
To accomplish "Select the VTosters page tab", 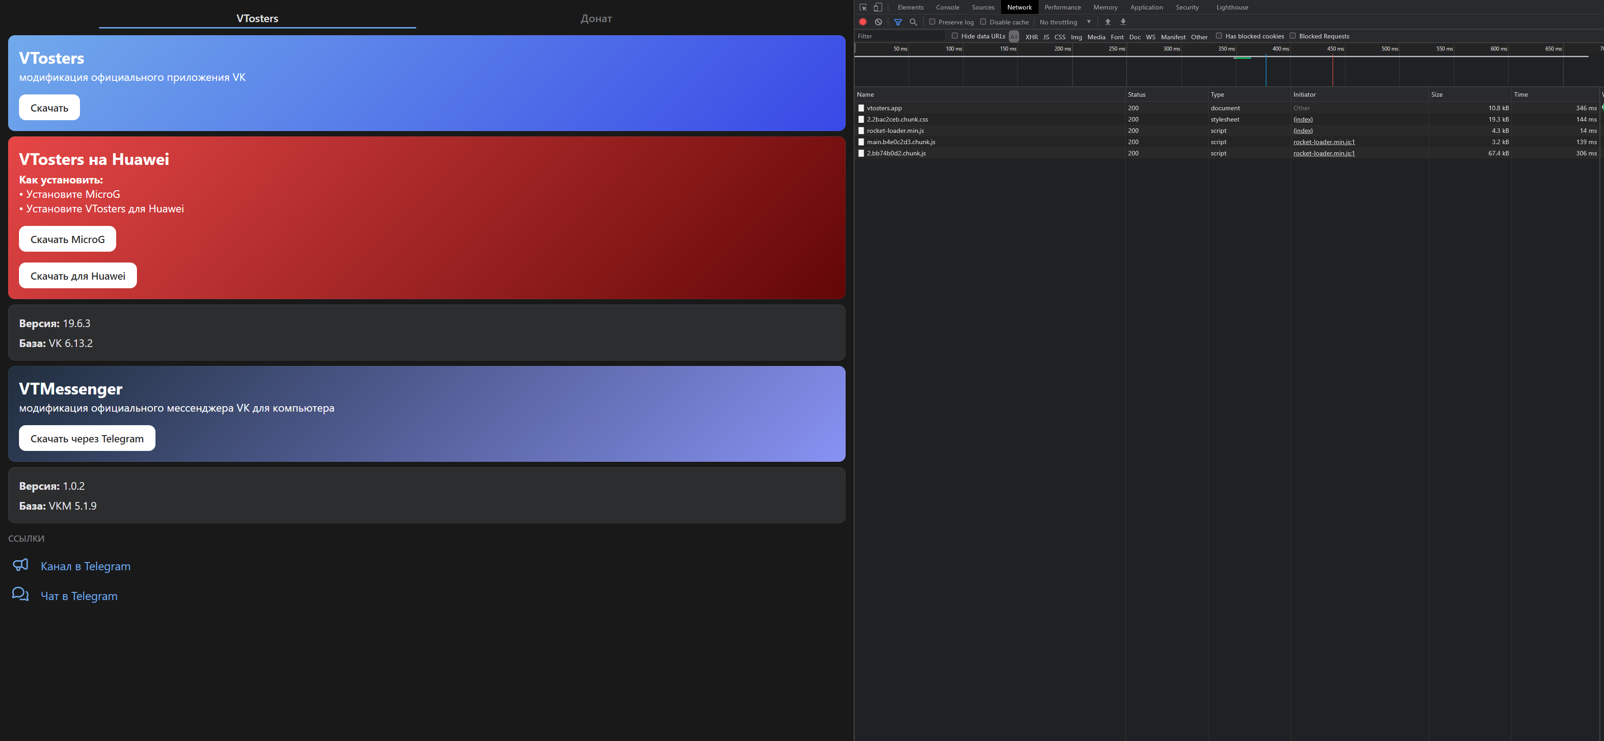I will (257, 19).
